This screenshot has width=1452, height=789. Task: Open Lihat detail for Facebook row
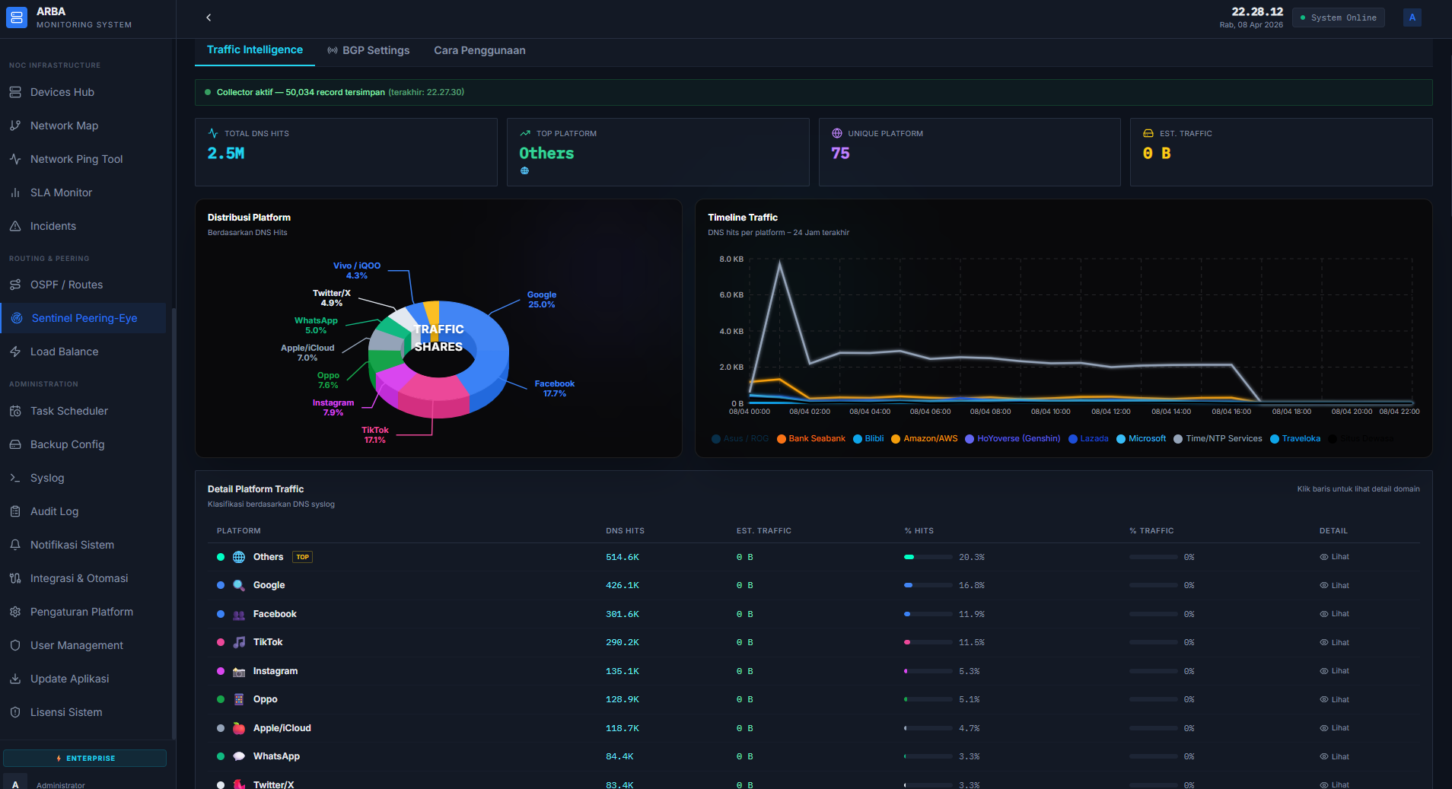(1334, 614)
